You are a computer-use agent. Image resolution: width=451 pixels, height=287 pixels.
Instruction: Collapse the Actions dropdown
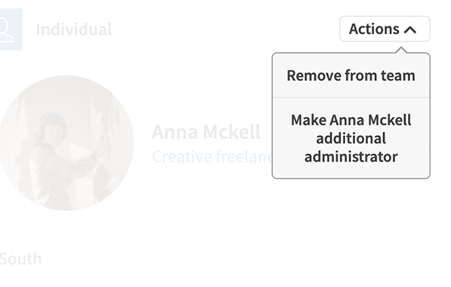[x=385, y=29]
